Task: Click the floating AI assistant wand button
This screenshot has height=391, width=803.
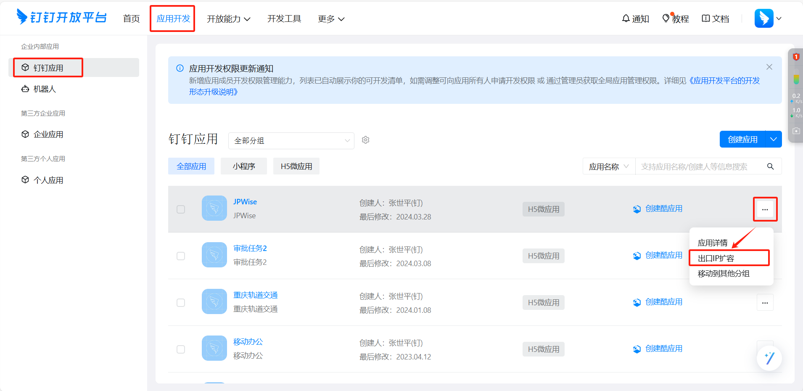Action: click(x=769, y=358)
